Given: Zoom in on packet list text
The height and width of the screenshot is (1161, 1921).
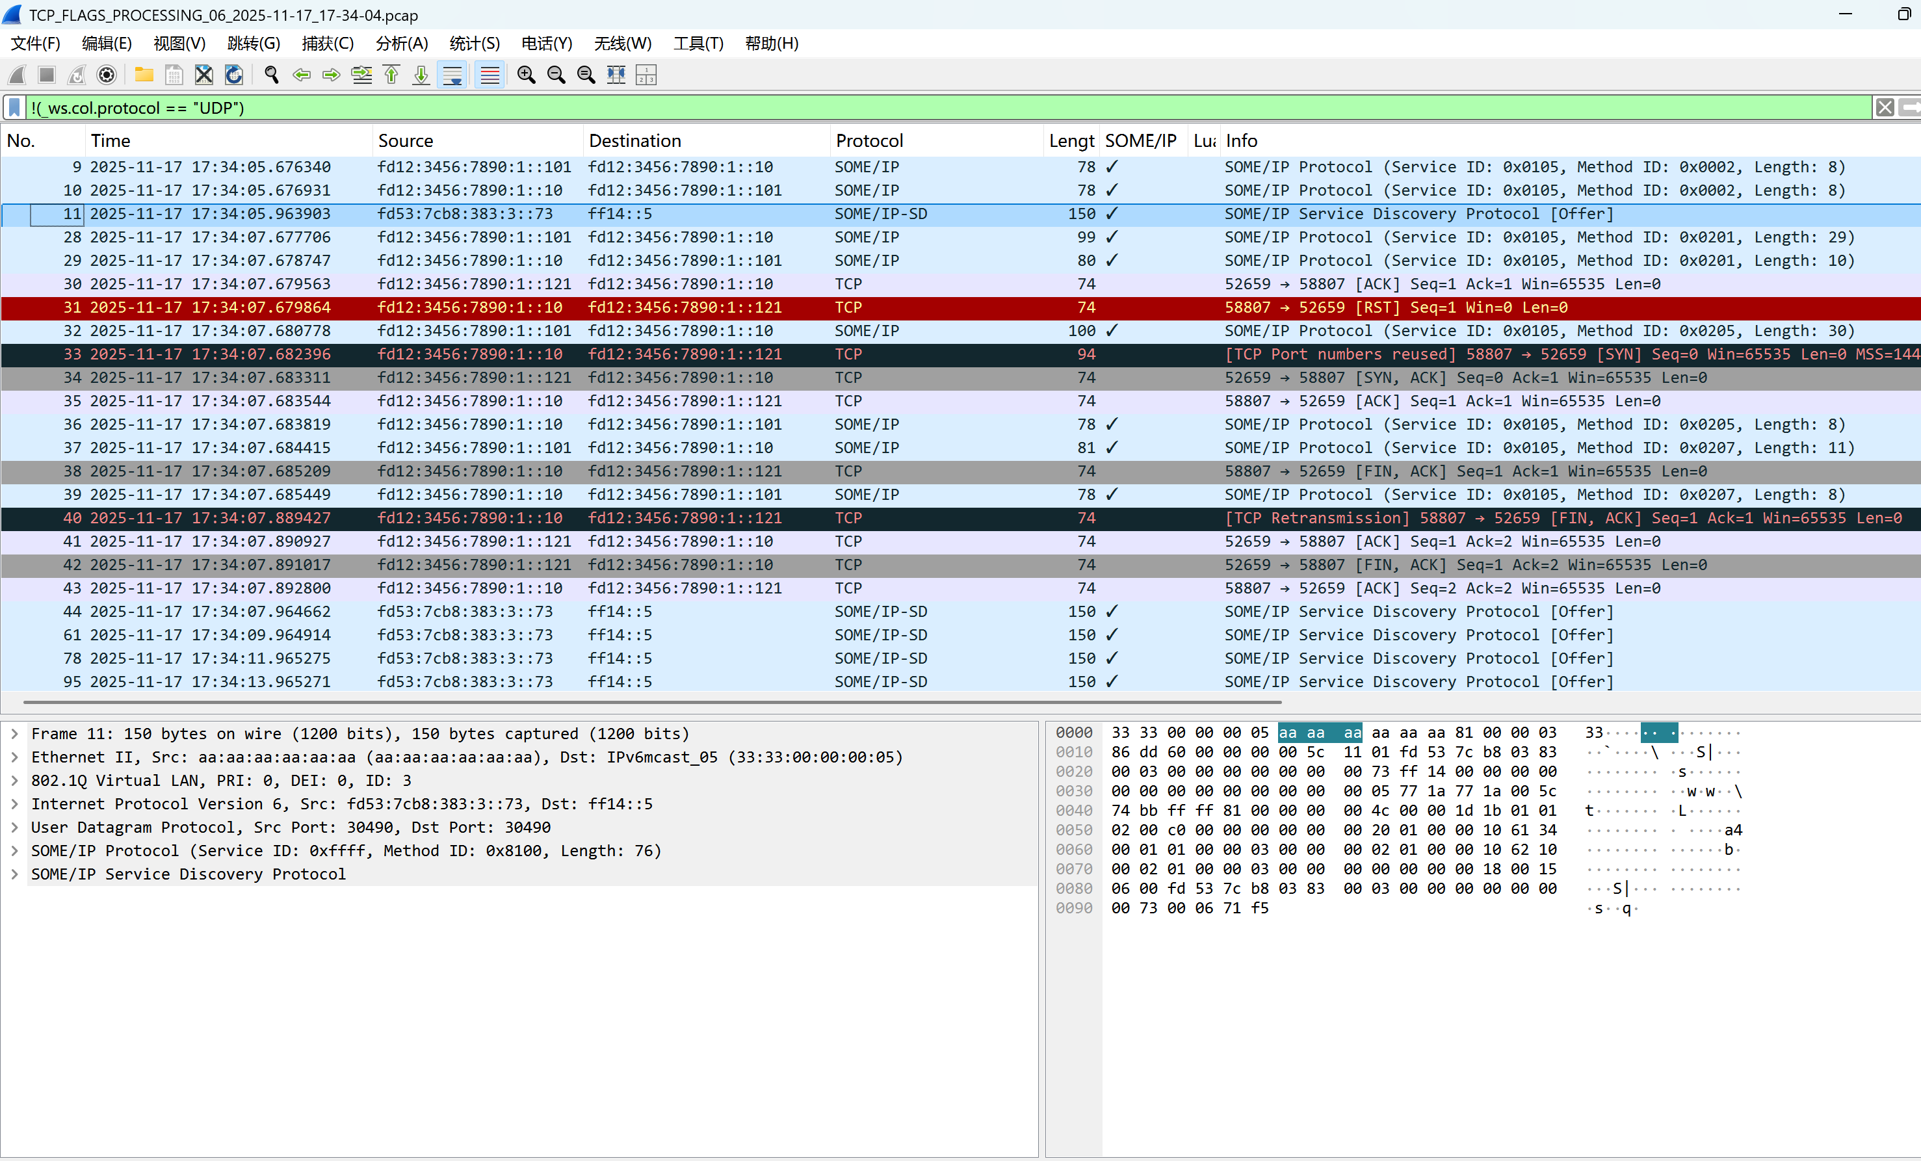Looking at the screenshot, I should pyautogui.click(x=527, y=75).
